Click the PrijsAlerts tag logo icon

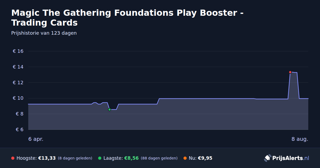click(267, 158)
